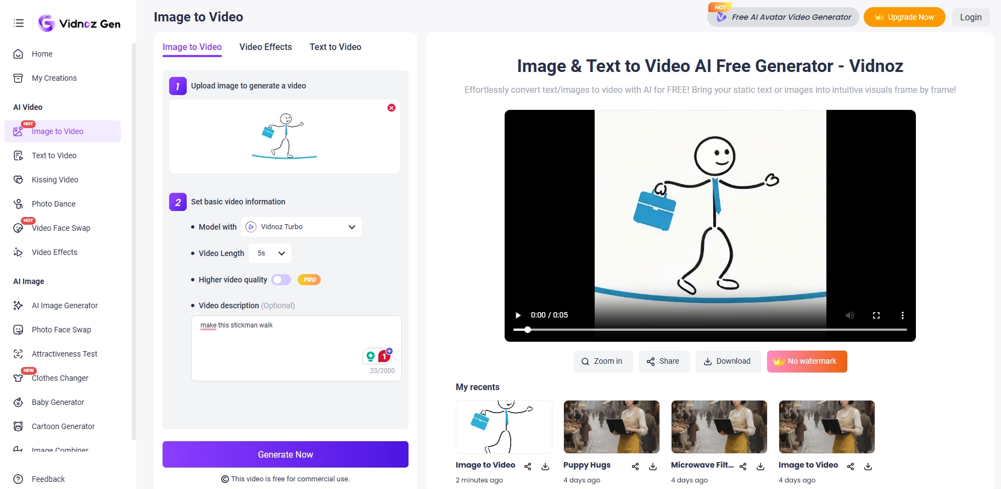Click the red badge icon in description box

click(385, 355)
